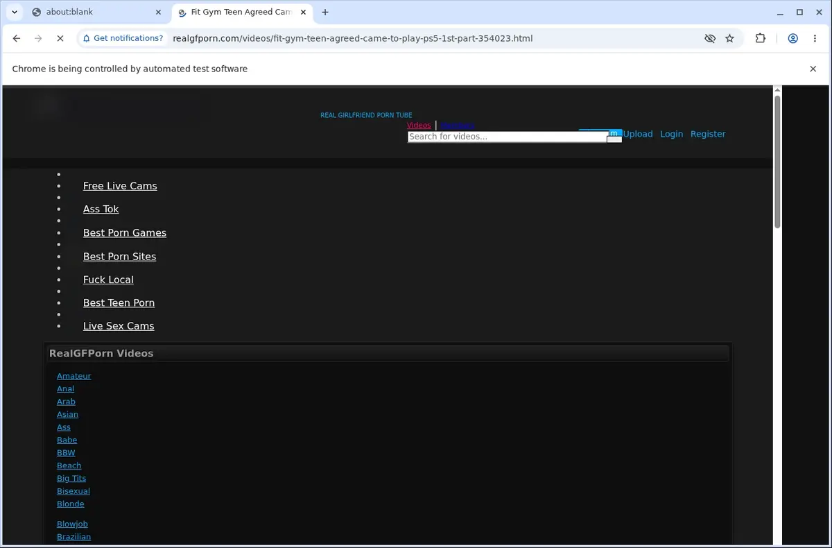The height and width of the screenshot is (548, 832).
Task: Bookmark this page with the star icon
Action: (729, 39)
